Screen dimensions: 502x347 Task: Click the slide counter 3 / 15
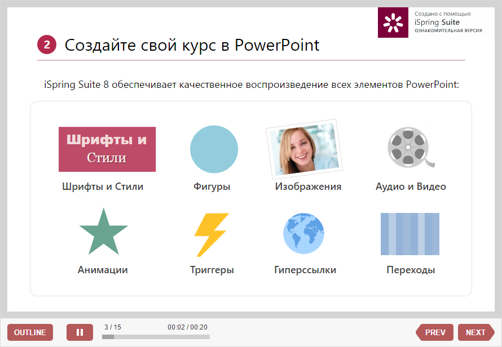[x=113, y=327]
